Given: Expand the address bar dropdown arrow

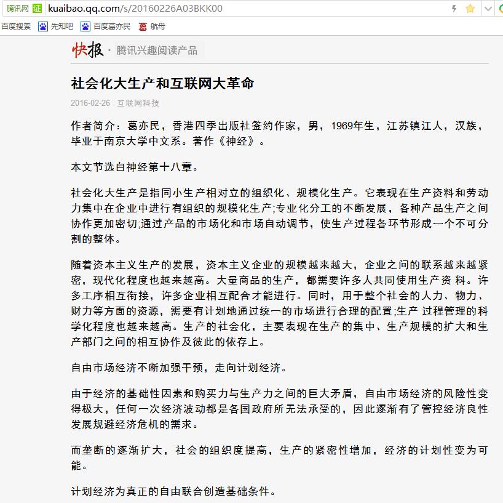Looking at the screenshot, I should click(x=488, y=9).
